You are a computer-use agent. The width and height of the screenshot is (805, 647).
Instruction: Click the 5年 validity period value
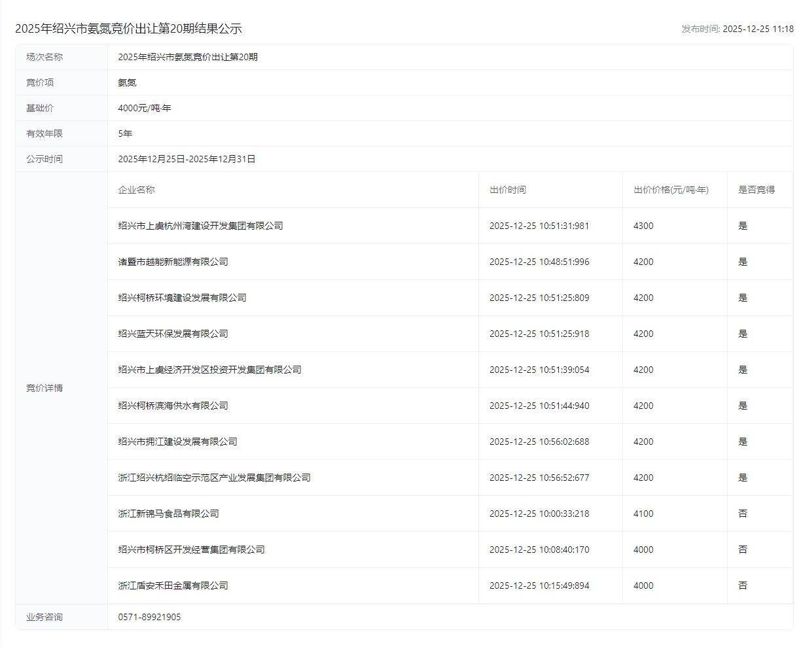click(x=125, y=133)
